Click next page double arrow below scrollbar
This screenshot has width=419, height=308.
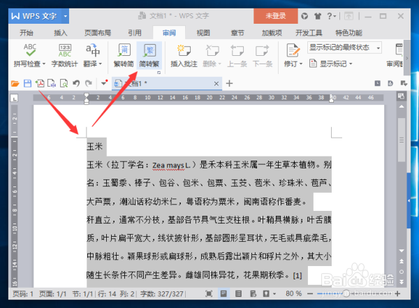click(402, 281)
